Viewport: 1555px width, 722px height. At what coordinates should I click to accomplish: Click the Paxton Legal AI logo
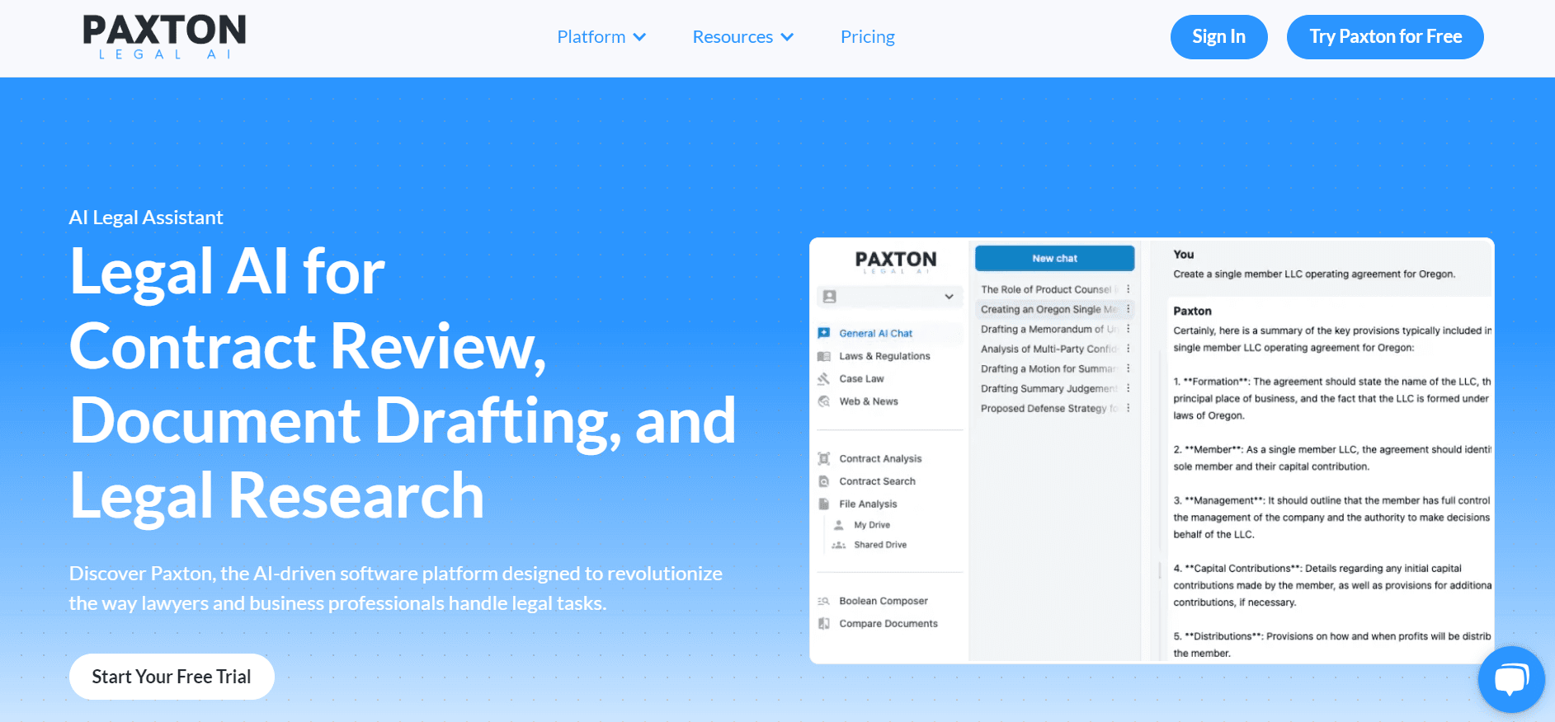point(164,37)
